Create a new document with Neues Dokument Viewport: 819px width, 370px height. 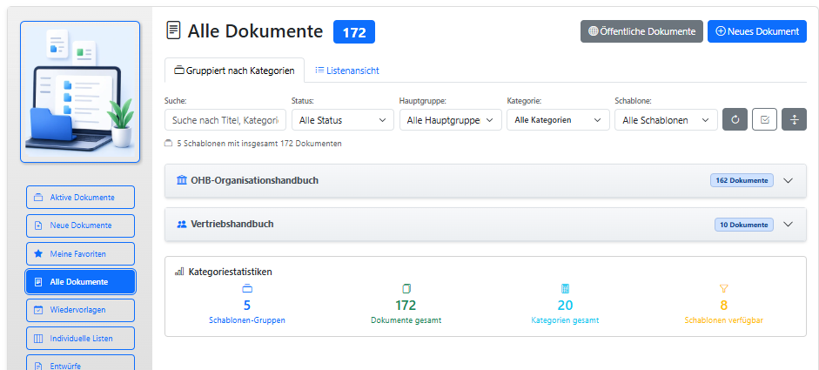click(757, 31)
